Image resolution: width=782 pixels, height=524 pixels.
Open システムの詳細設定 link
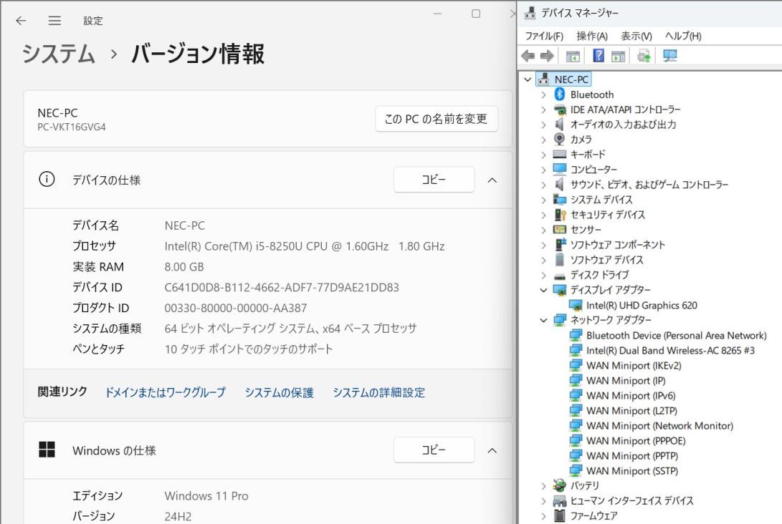pyautogui.click(x=379, y=392)
